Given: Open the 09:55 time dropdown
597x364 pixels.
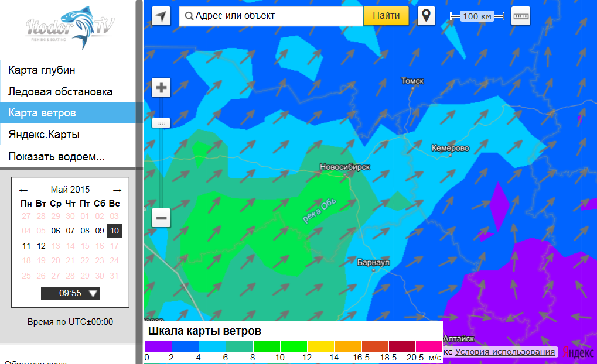Looking at the screenshot, I should (x=70, y=293).
